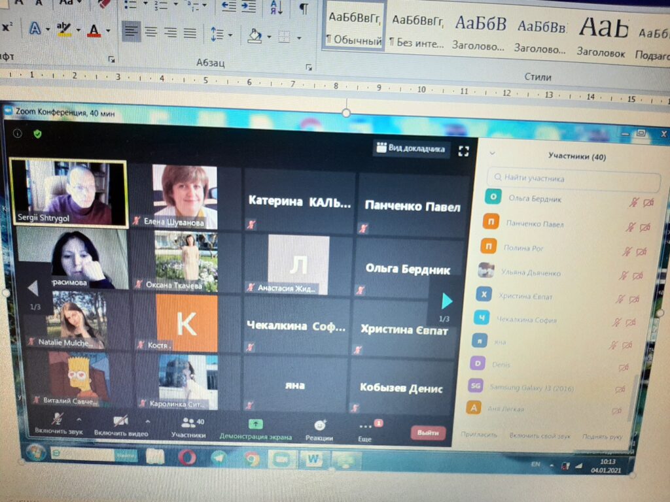670x502 pixels.
Task: Click Поднять руку button
Action: click(603, 437)
